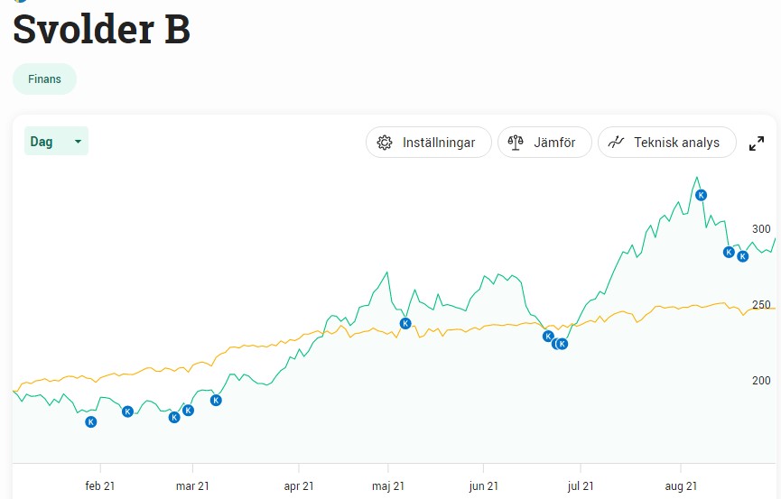Click the Jämför balance scale icon
This screenshot has height=499, width=781.
click(516, 143)
